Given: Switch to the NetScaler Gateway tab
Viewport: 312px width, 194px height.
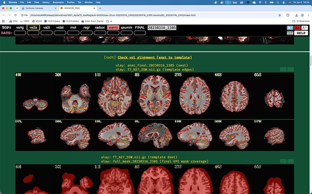Looking at the screenshot, I should click(x=38, y=8).
